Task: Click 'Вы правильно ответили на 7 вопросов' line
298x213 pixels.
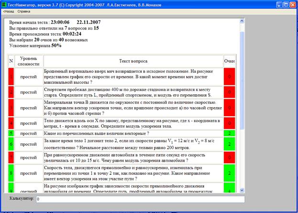Action: [x=54, y=28]
